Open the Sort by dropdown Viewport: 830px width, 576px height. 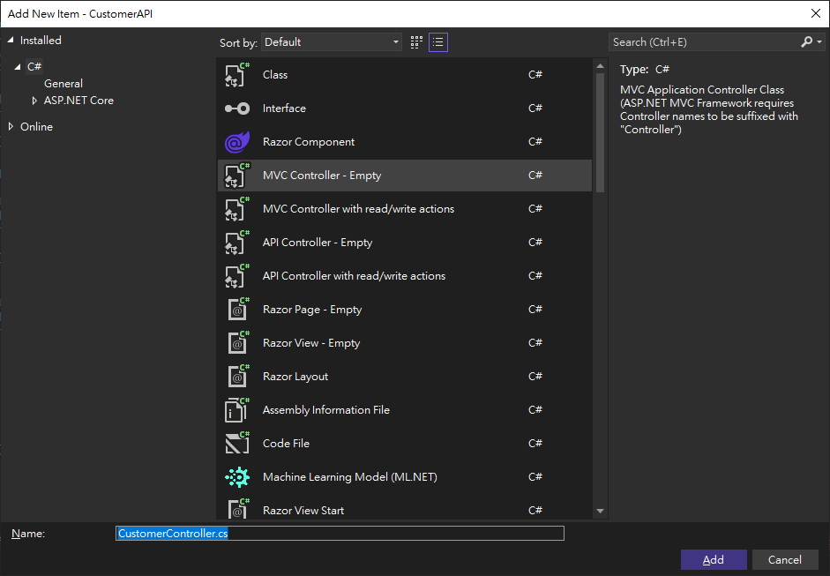coord(332,42)
